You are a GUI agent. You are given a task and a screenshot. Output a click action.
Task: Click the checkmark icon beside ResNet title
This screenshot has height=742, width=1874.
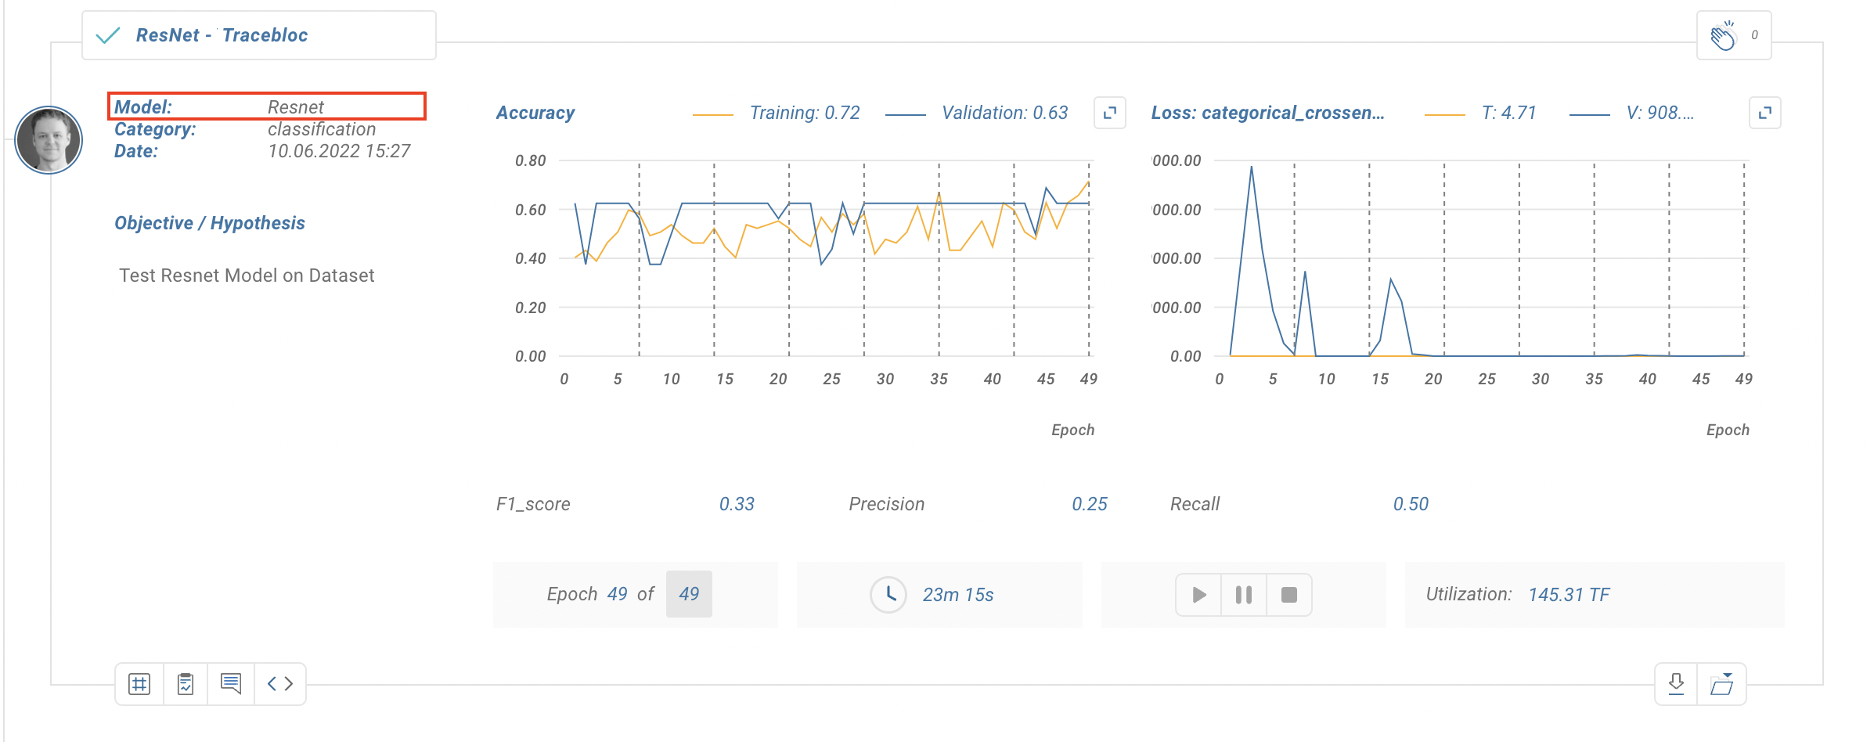(107, 35)
